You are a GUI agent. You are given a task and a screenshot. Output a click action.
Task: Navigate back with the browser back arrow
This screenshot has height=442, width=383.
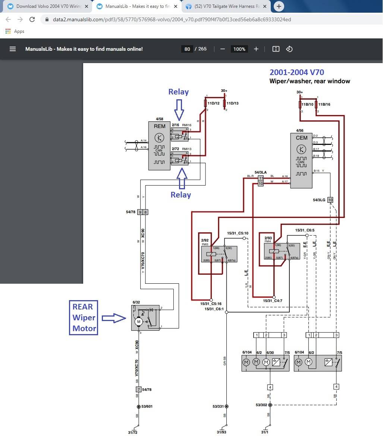[x=8, y=19]
